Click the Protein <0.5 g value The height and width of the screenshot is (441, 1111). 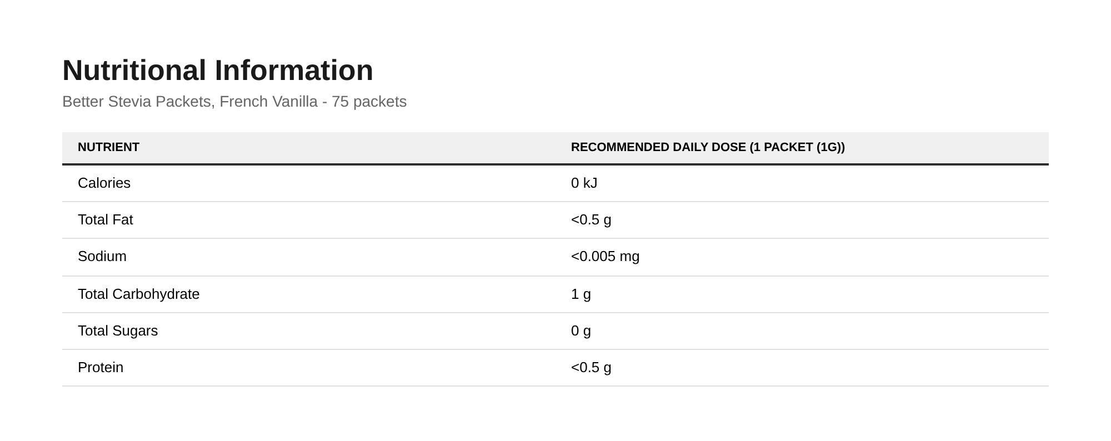pos(591,367)
